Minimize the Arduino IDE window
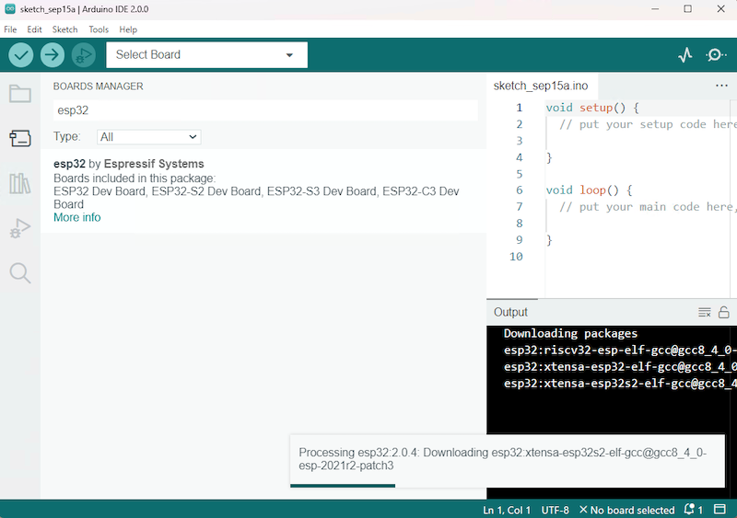The height and width of the screenshot is (518, 737). point(655,9)
